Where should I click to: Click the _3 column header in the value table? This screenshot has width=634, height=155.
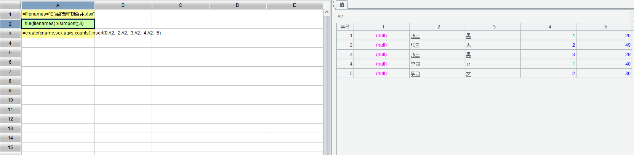click(493, 27)
